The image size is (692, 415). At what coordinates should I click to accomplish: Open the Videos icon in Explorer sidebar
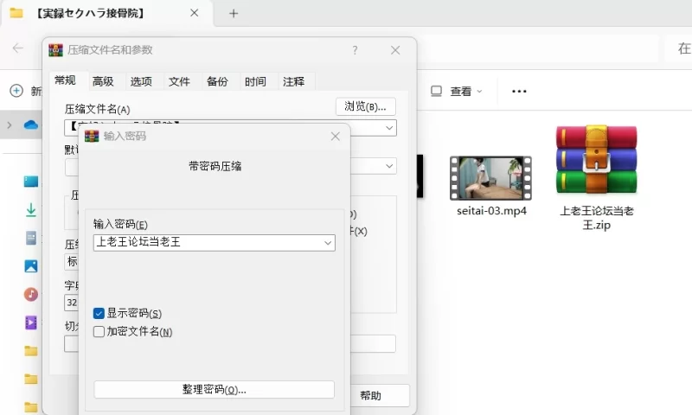pos(31,322)
